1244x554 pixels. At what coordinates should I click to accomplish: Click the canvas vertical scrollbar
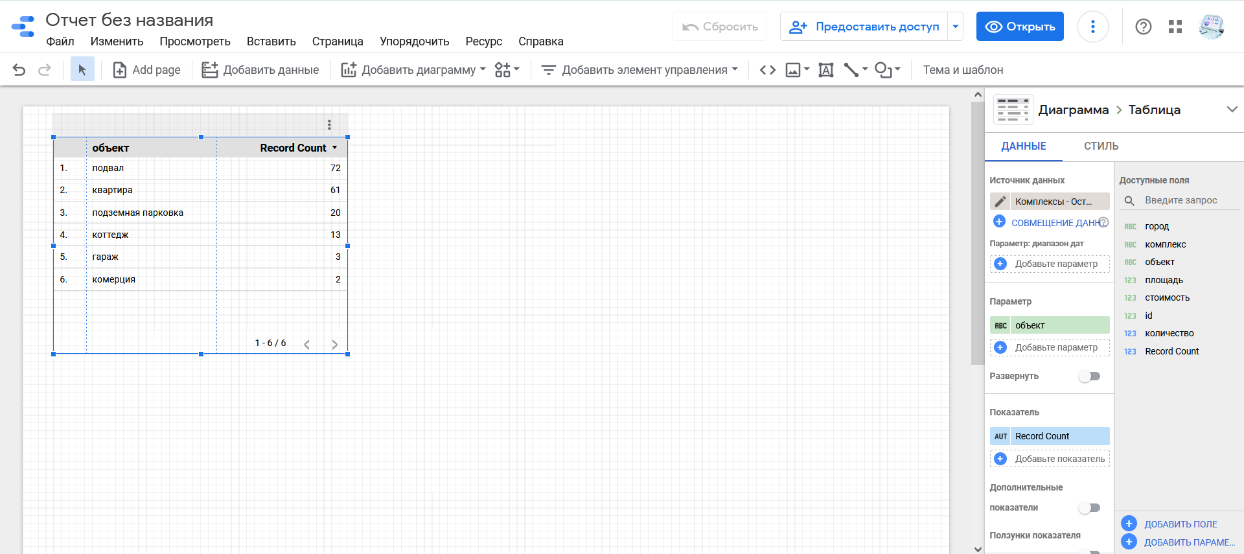pos(978,233)
